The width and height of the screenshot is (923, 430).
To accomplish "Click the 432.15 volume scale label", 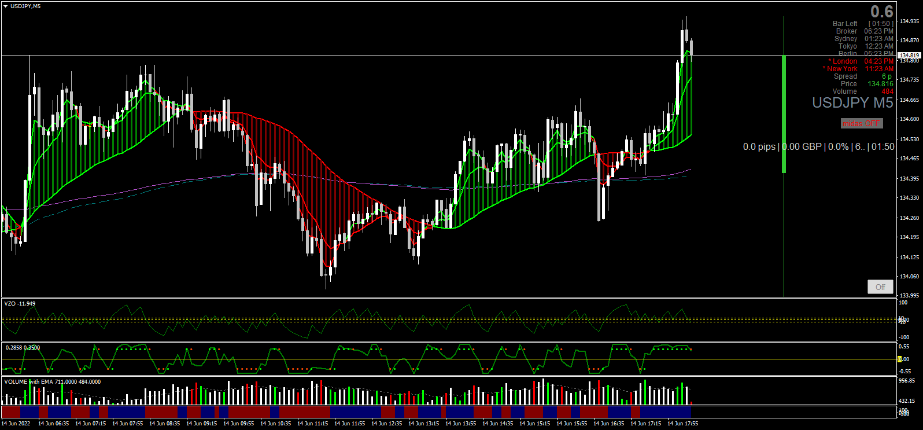I will 907,401.
